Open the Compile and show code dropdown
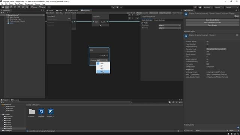 click(216, 49)
